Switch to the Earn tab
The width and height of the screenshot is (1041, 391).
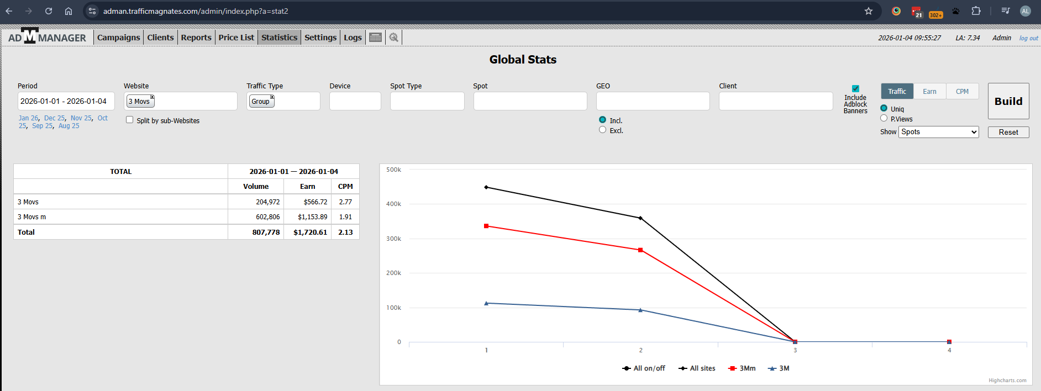(x=929, y=91)
